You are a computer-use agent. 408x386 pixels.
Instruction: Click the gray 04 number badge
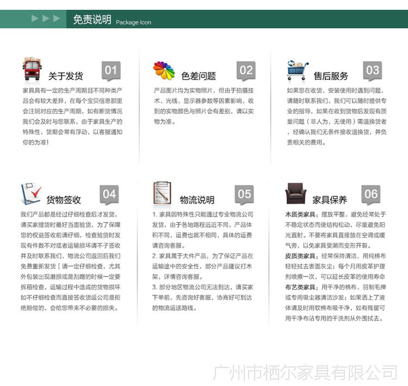[109, 194]
